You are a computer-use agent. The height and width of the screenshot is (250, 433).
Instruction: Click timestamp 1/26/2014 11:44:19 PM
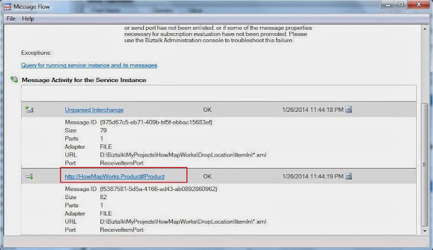pyautogui.click(x=313, y=176)
